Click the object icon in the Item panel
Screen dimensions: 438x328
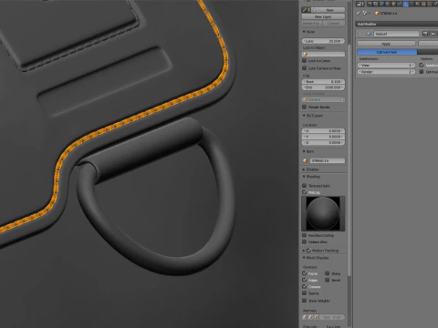306,160
